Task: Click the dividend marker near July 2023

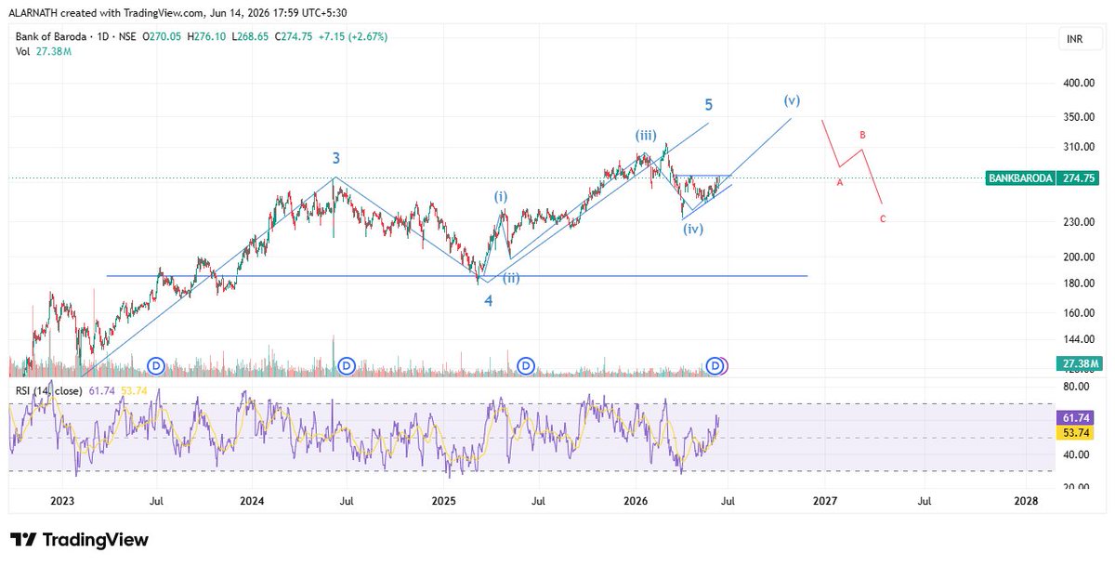Action: (156, 366)
